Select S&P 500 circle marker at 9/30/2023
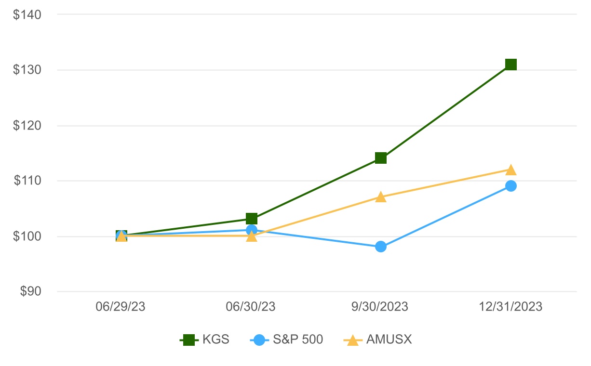Viewport: 591px width, 366px height. click(x=381, y=247)
